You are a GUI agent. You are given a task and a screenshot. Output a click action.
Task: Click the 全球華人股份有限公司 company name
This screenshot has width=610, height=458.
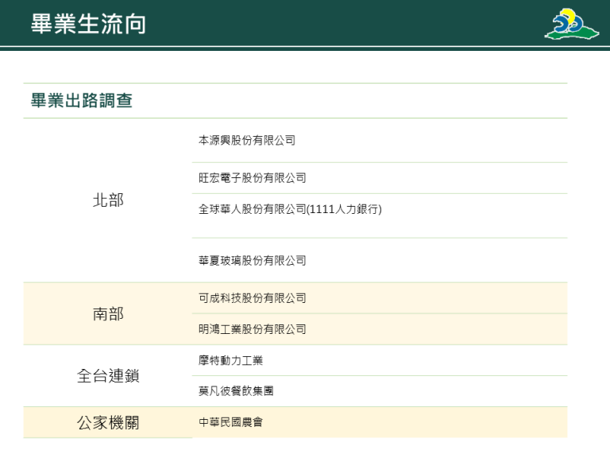coord(252,210)
